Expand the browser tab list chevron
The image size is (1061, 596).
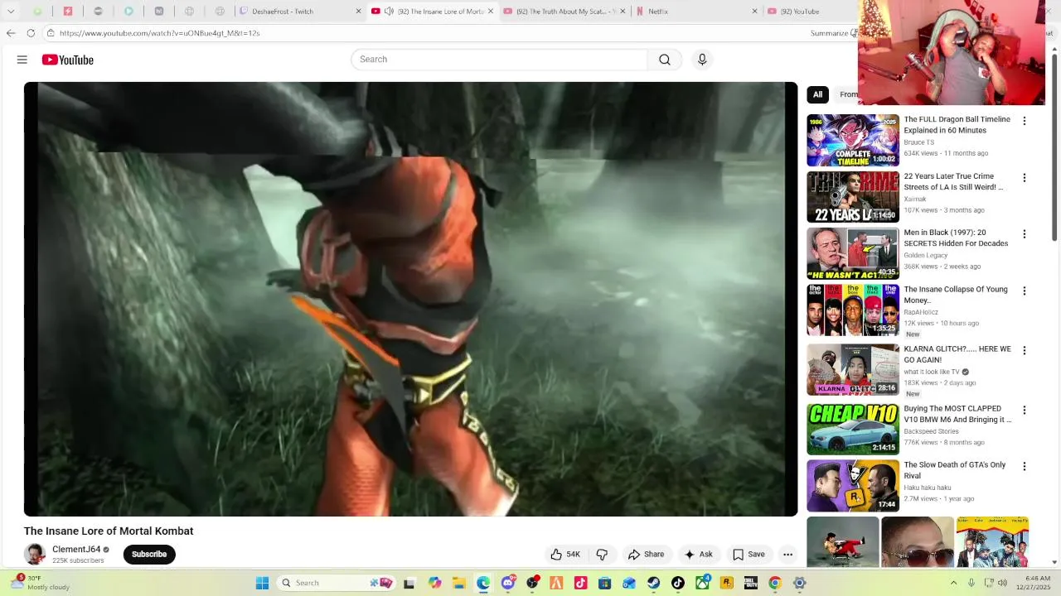[11, 12]
